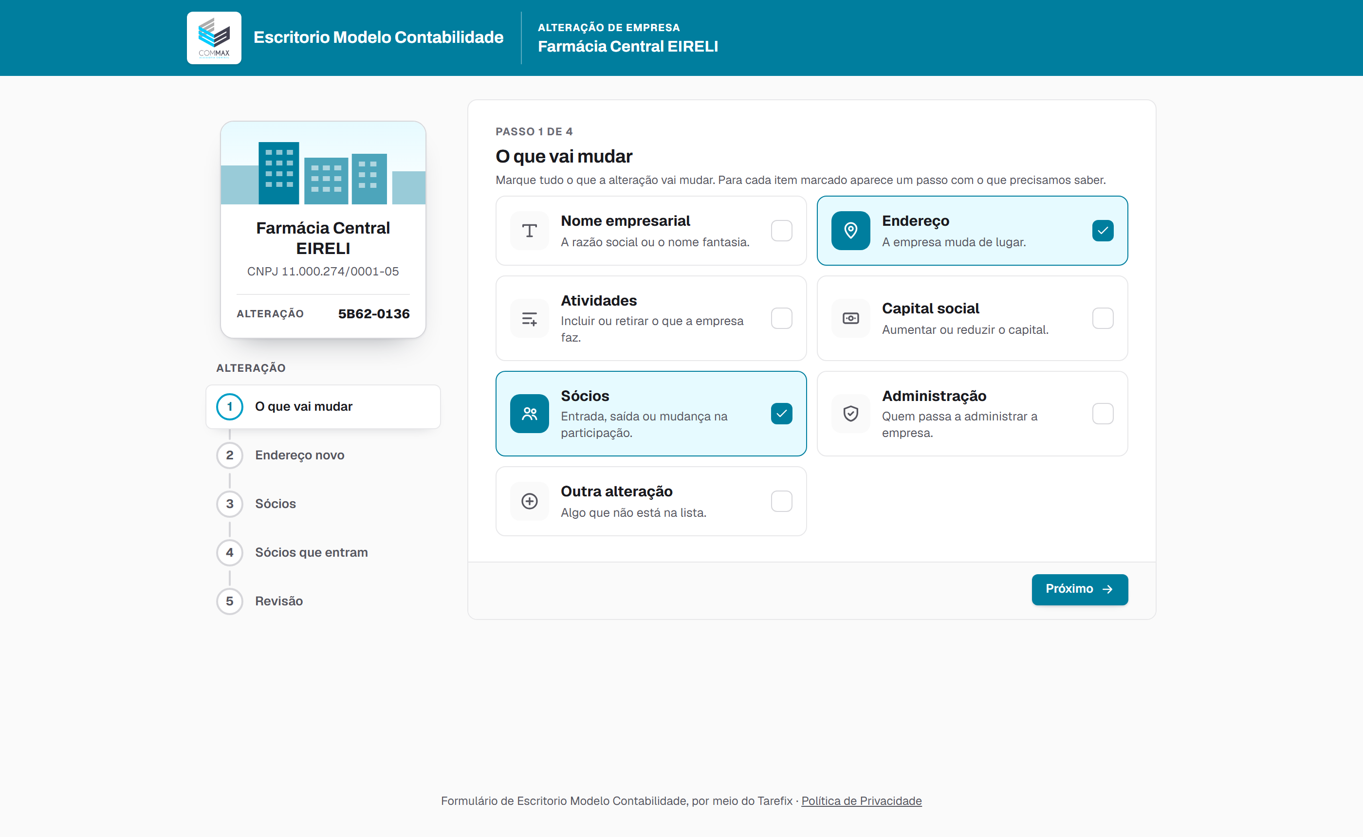The height and width of the screenshot is (837, 1363).
Task: Click the banknote icon for Capital social
Action: (850, 318)
